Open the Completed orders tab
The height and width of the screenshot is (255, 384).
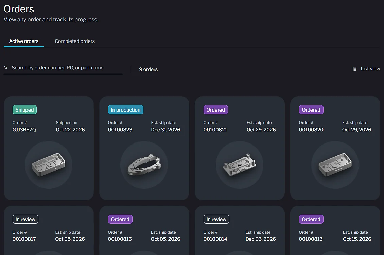(75, 41)
